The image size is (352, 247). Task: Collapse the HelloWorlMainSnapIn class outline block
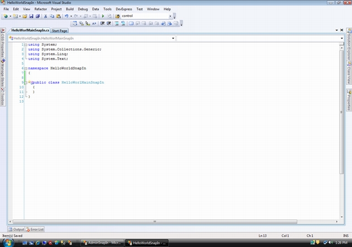(x=26, y=83)
